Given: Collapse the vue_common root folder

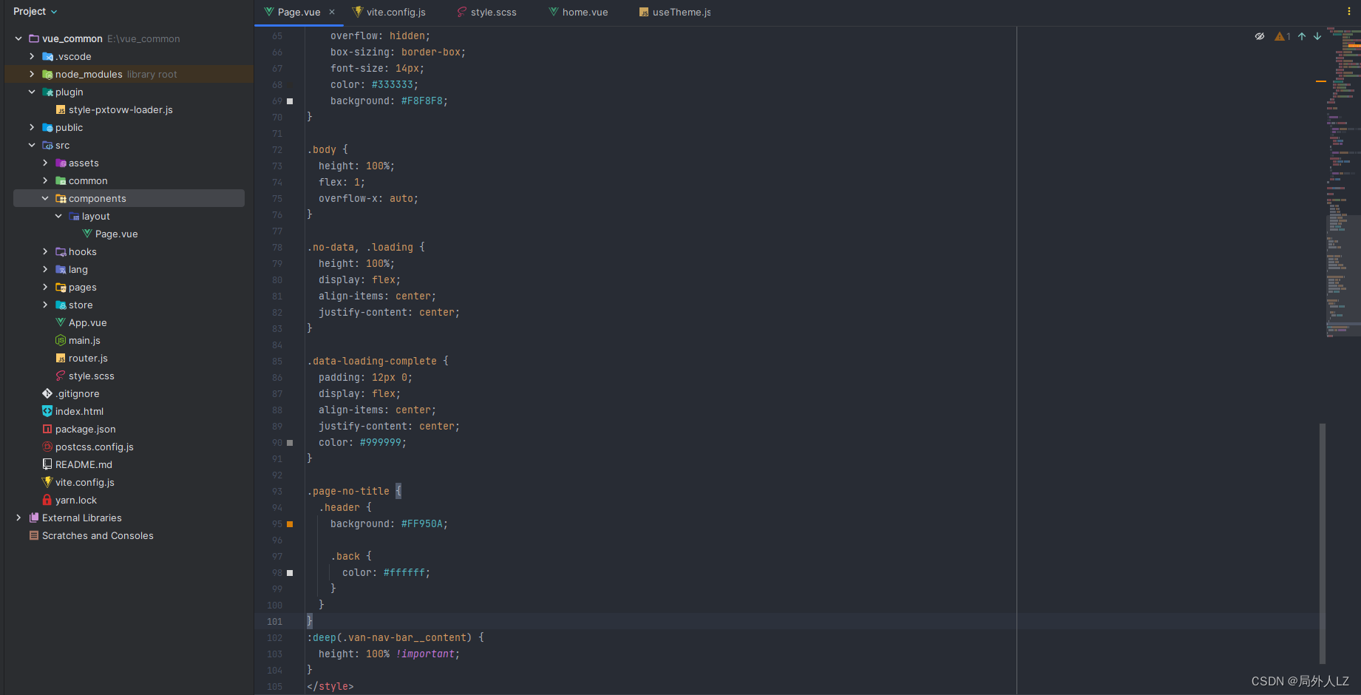Looking at the screenshot, I should (x=18, y=38).
